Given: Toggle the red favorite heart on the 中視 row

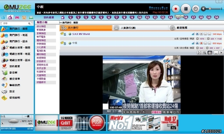Looking at the screenshot, I should click(x=201, y=43).
